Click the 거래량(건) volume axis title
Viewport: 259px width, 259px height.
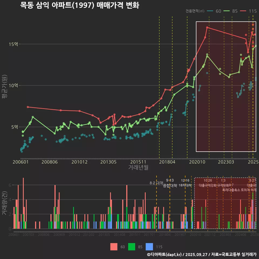coord(4,203)
